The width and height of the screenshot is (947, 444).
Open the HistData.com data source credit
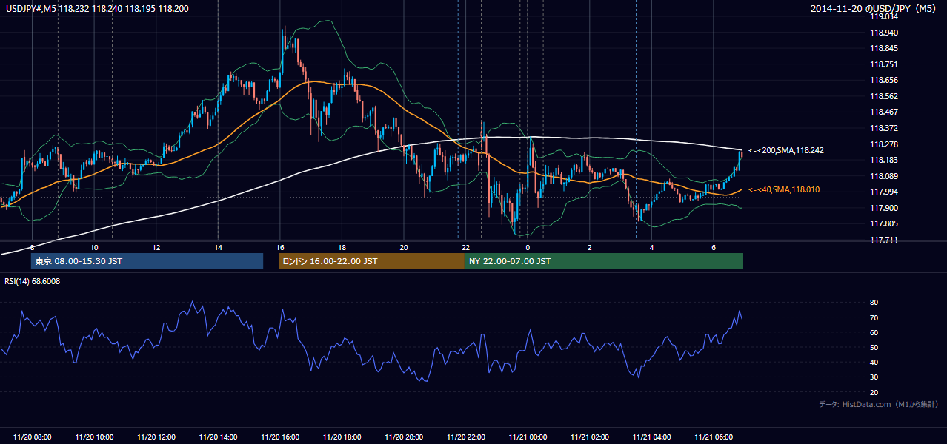coord(879,404)
